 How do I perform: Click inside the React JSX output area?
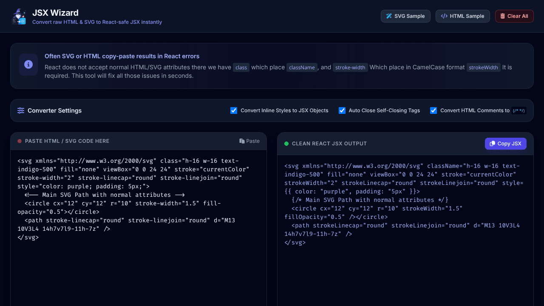tap(405, 230)
